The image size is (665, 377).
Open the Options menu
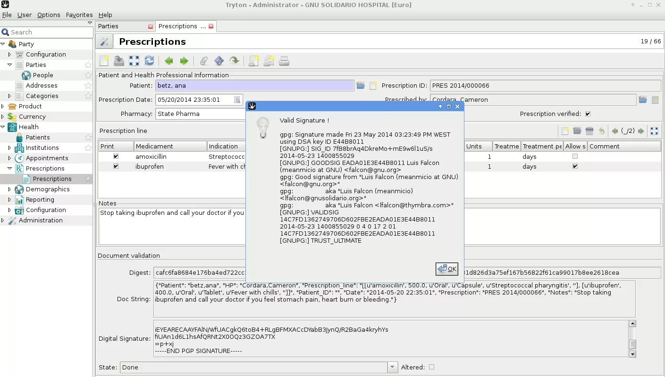49,15
